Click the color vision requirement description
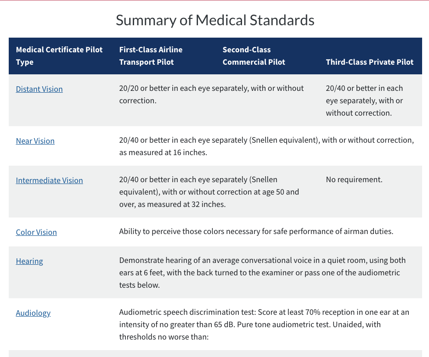Screen dimensions: 429x357 [x=256, y=231]
